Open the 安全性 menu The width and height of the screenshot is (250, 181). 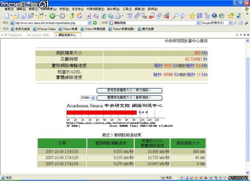click(x=78, y=9)
